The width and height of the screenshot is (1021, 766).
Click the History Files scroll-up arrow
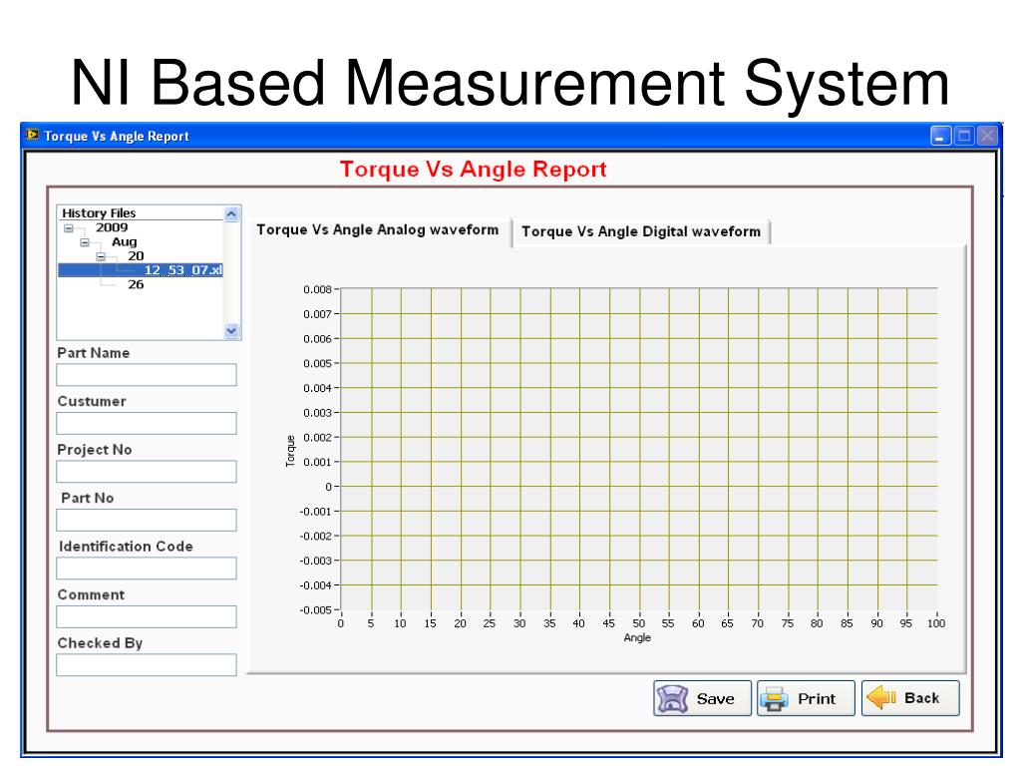[231, 213]
